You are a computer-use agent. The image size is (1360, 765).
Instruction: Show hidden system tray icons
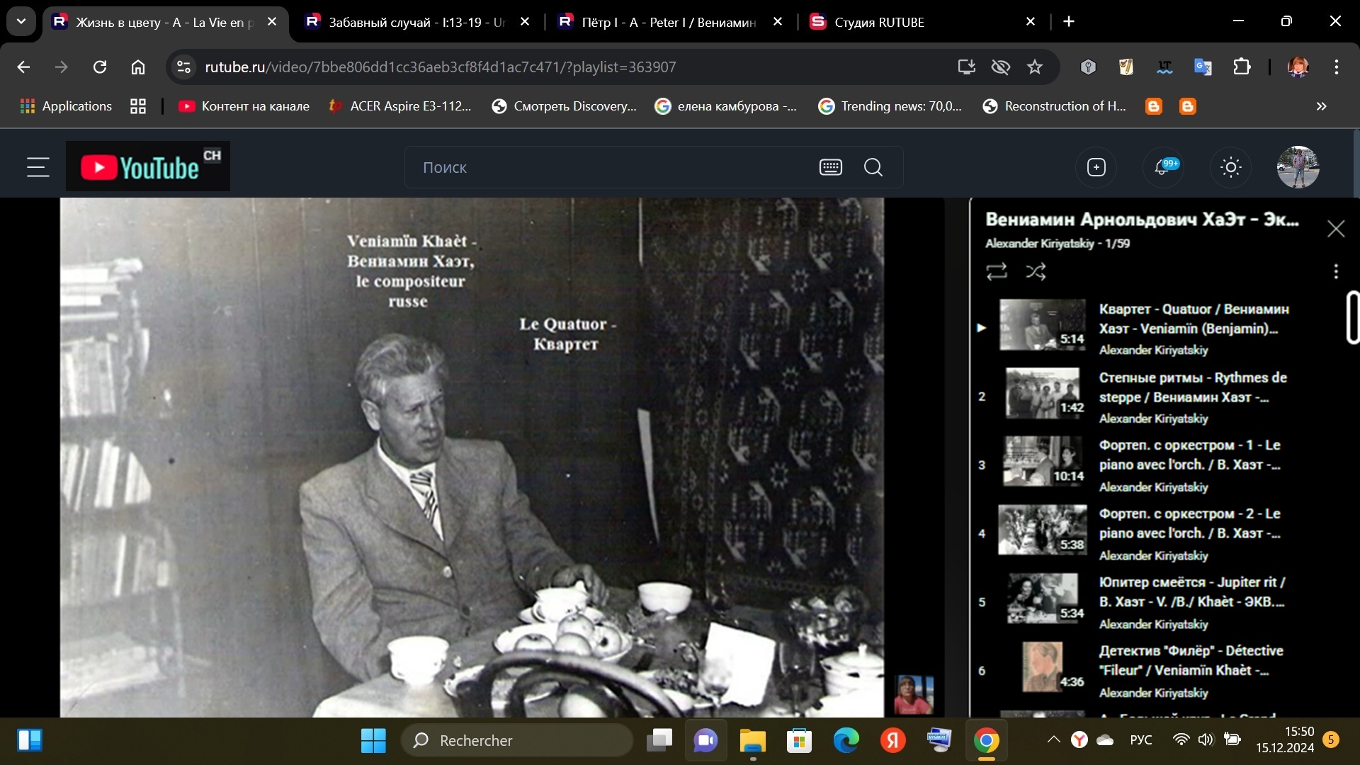(1054, 739)
